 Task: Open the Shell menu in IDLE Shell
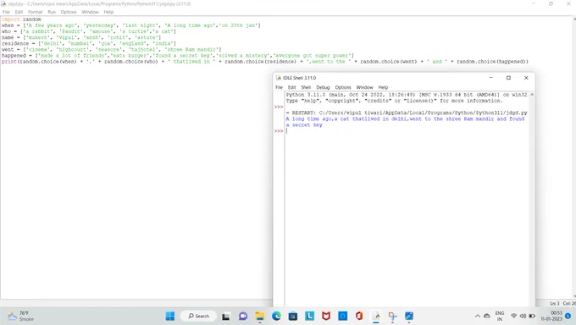coord(306,87)
